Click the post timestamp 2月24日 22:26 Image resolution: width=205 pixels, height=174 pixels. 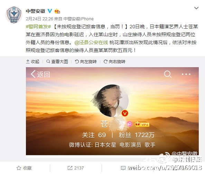click(x=39, y=19)
